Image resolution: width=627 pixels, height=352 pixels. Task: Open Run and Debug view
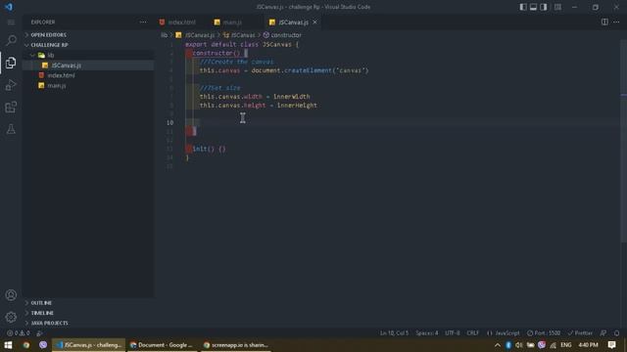click(x=11, y=85)
